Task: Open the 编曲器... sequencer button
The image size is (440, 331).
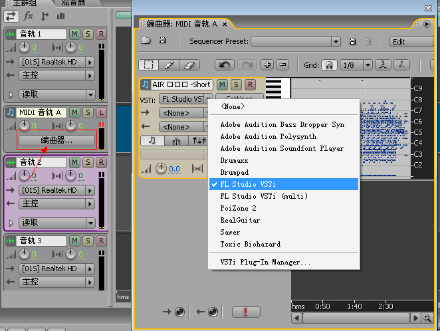Action: 56,140
